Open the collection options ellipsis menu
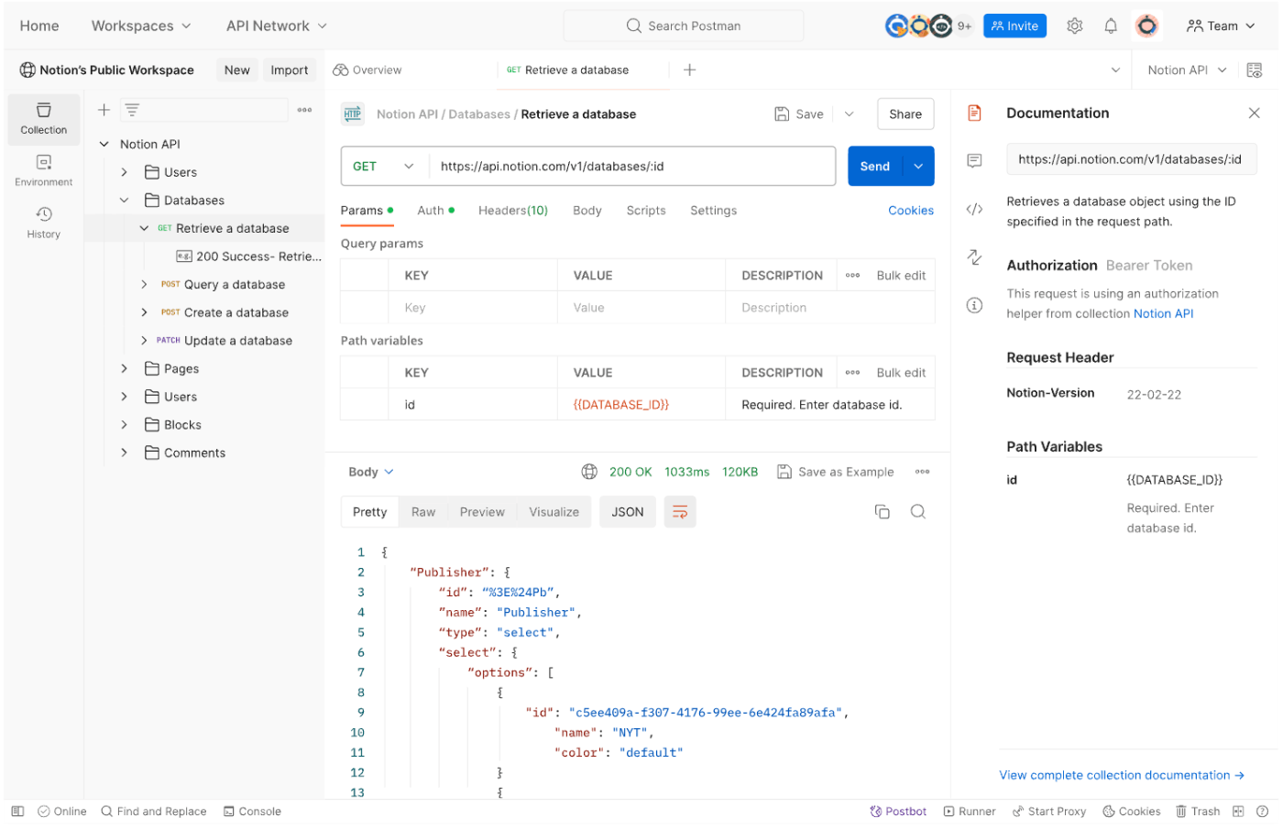This screenshot has width=1283, height=829. [304, 110]
